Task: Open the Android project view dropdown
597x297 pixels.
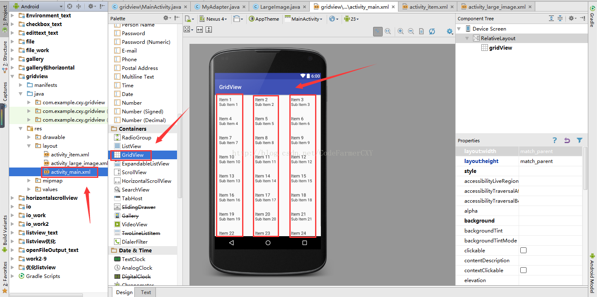Action: [x=38, y=6]
